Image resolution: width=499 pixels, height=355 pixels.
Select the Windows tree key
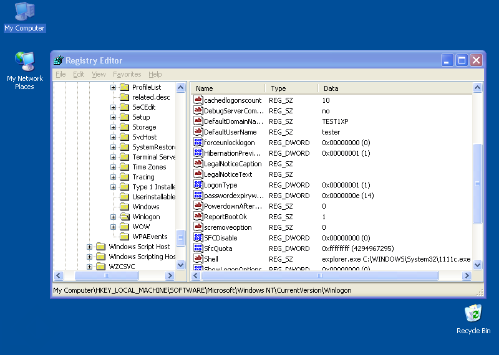coord(146,207)
